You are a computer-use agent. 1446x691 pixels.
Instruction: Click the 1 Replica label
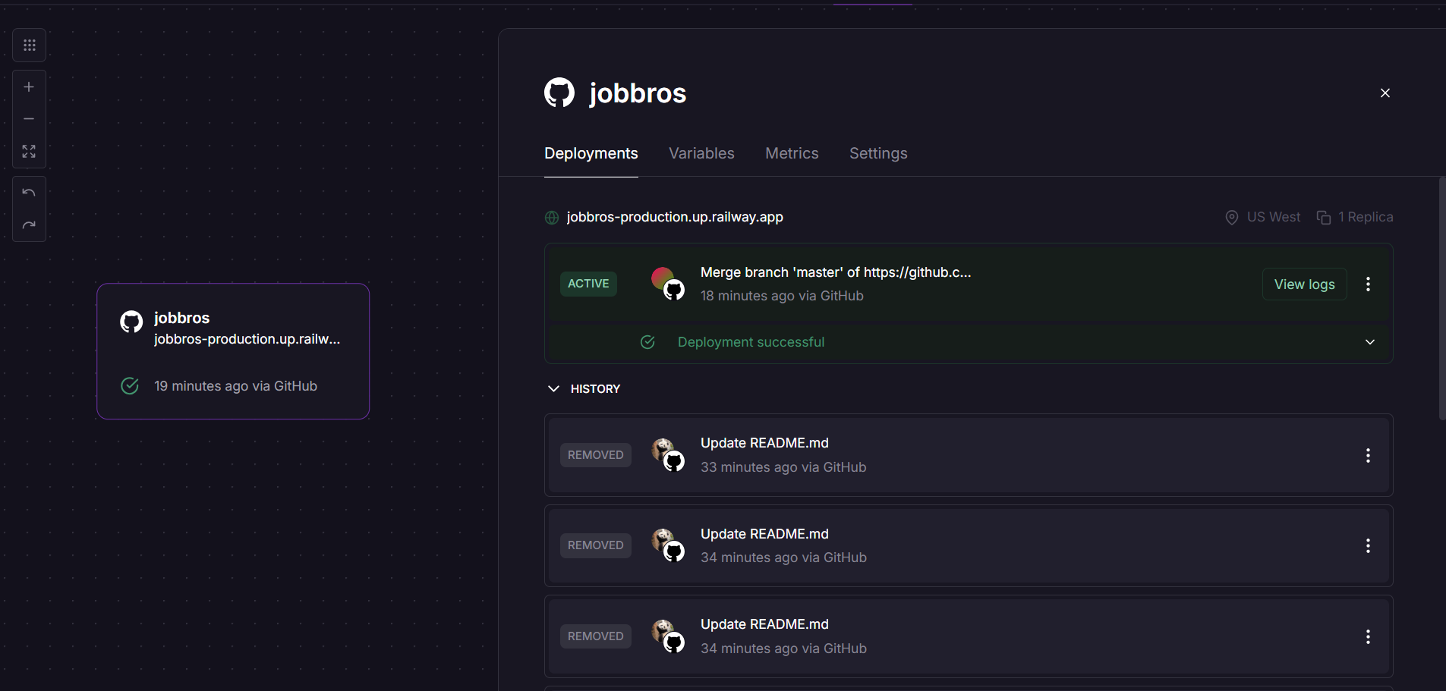point(1366,217)
